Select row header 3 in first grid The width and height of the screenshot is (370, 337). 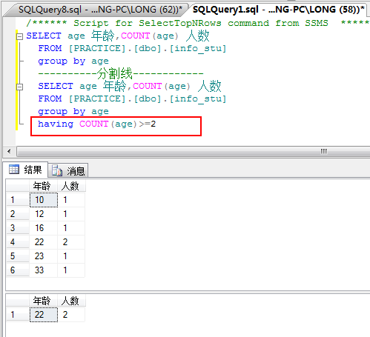[18, 228]
